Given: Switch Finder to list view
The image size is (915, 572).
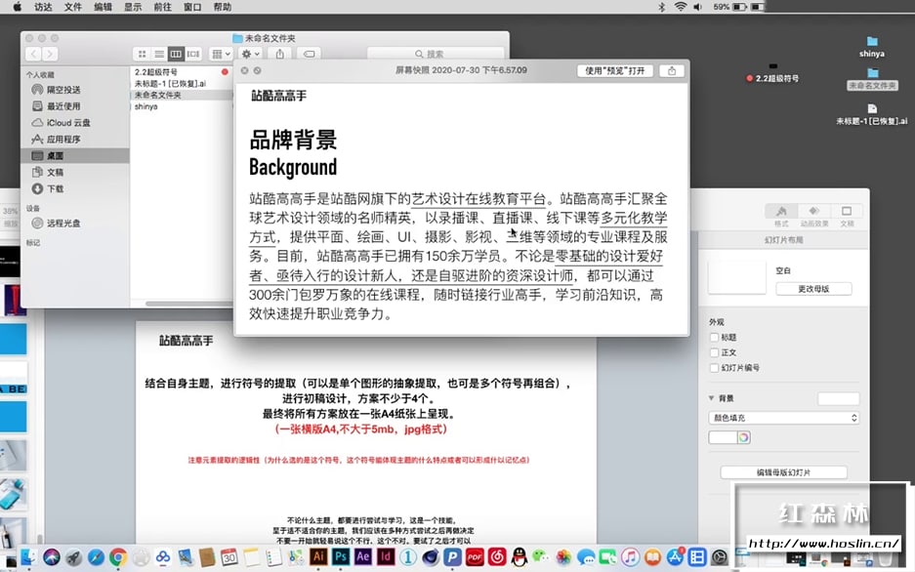Looking at the screenshot, I should [159, 55].
